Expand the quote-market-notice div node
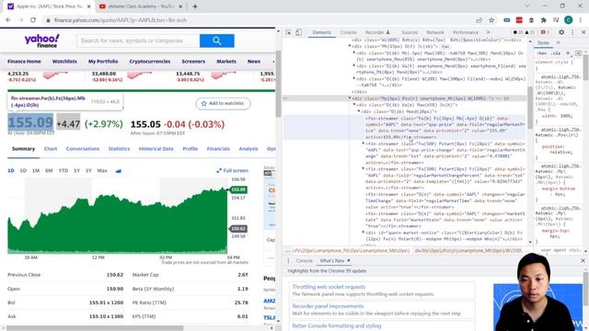589x331 pixels. pyautogui.click(x=364, y=233)
